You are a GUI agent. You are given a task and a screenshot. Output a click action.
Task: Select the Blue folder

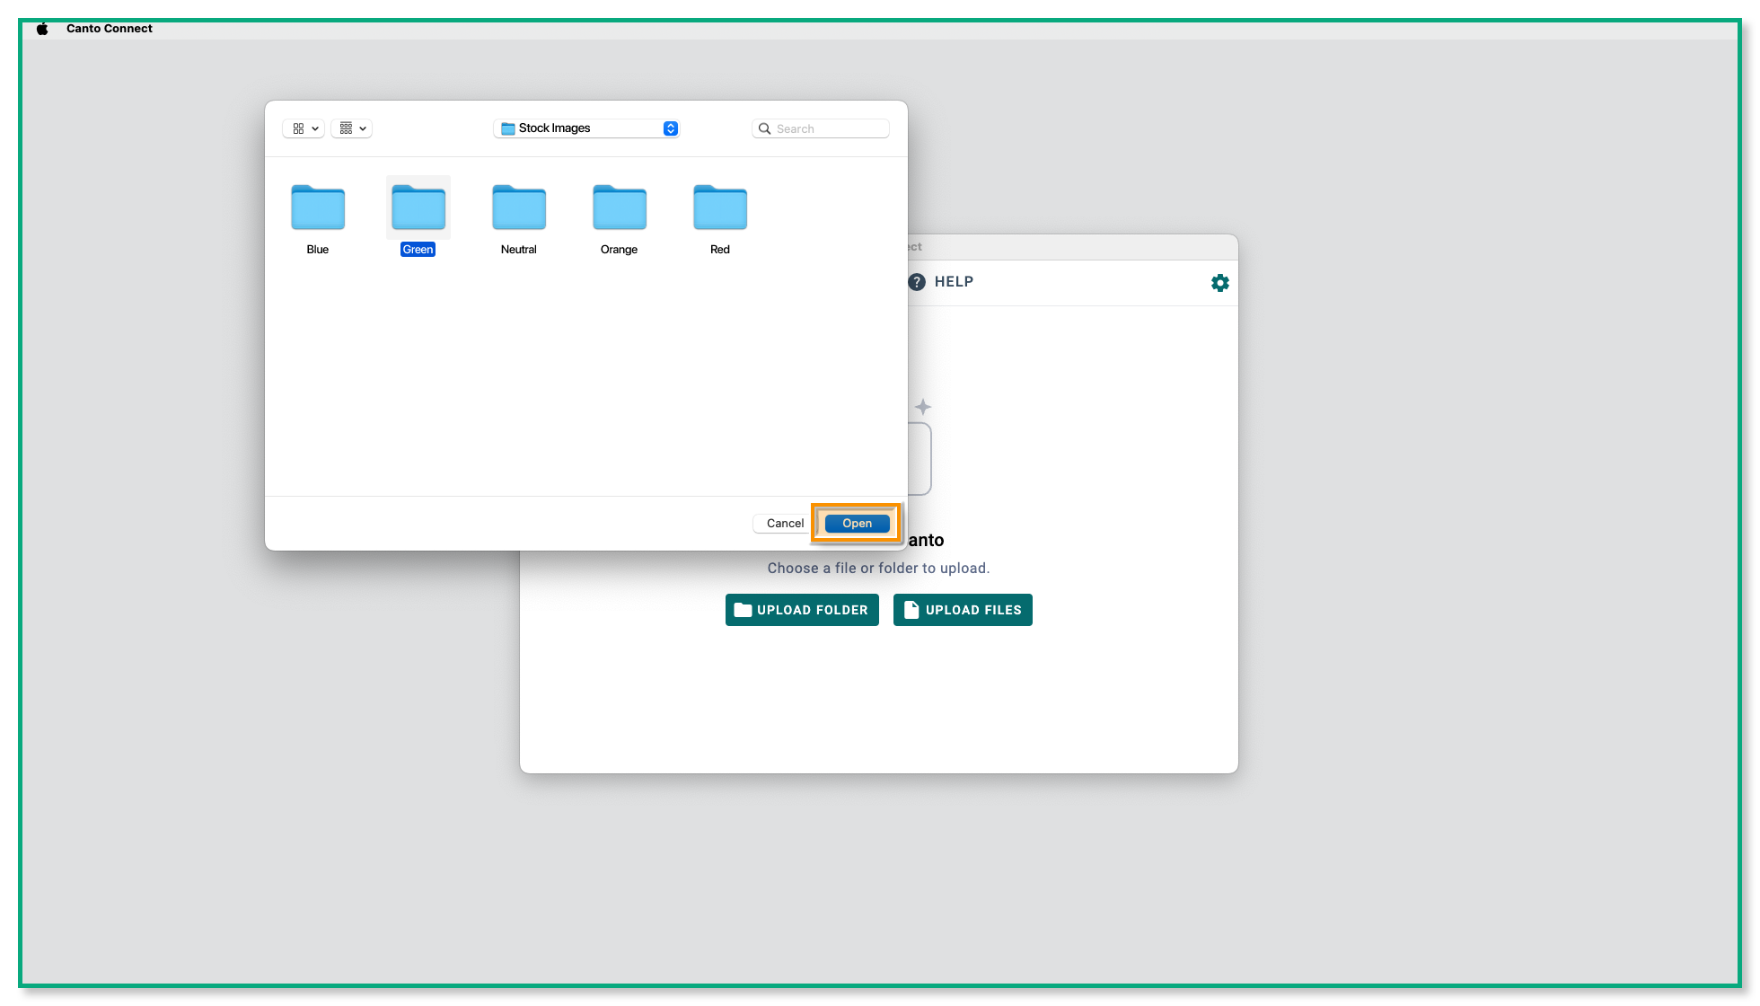point(317,207)
